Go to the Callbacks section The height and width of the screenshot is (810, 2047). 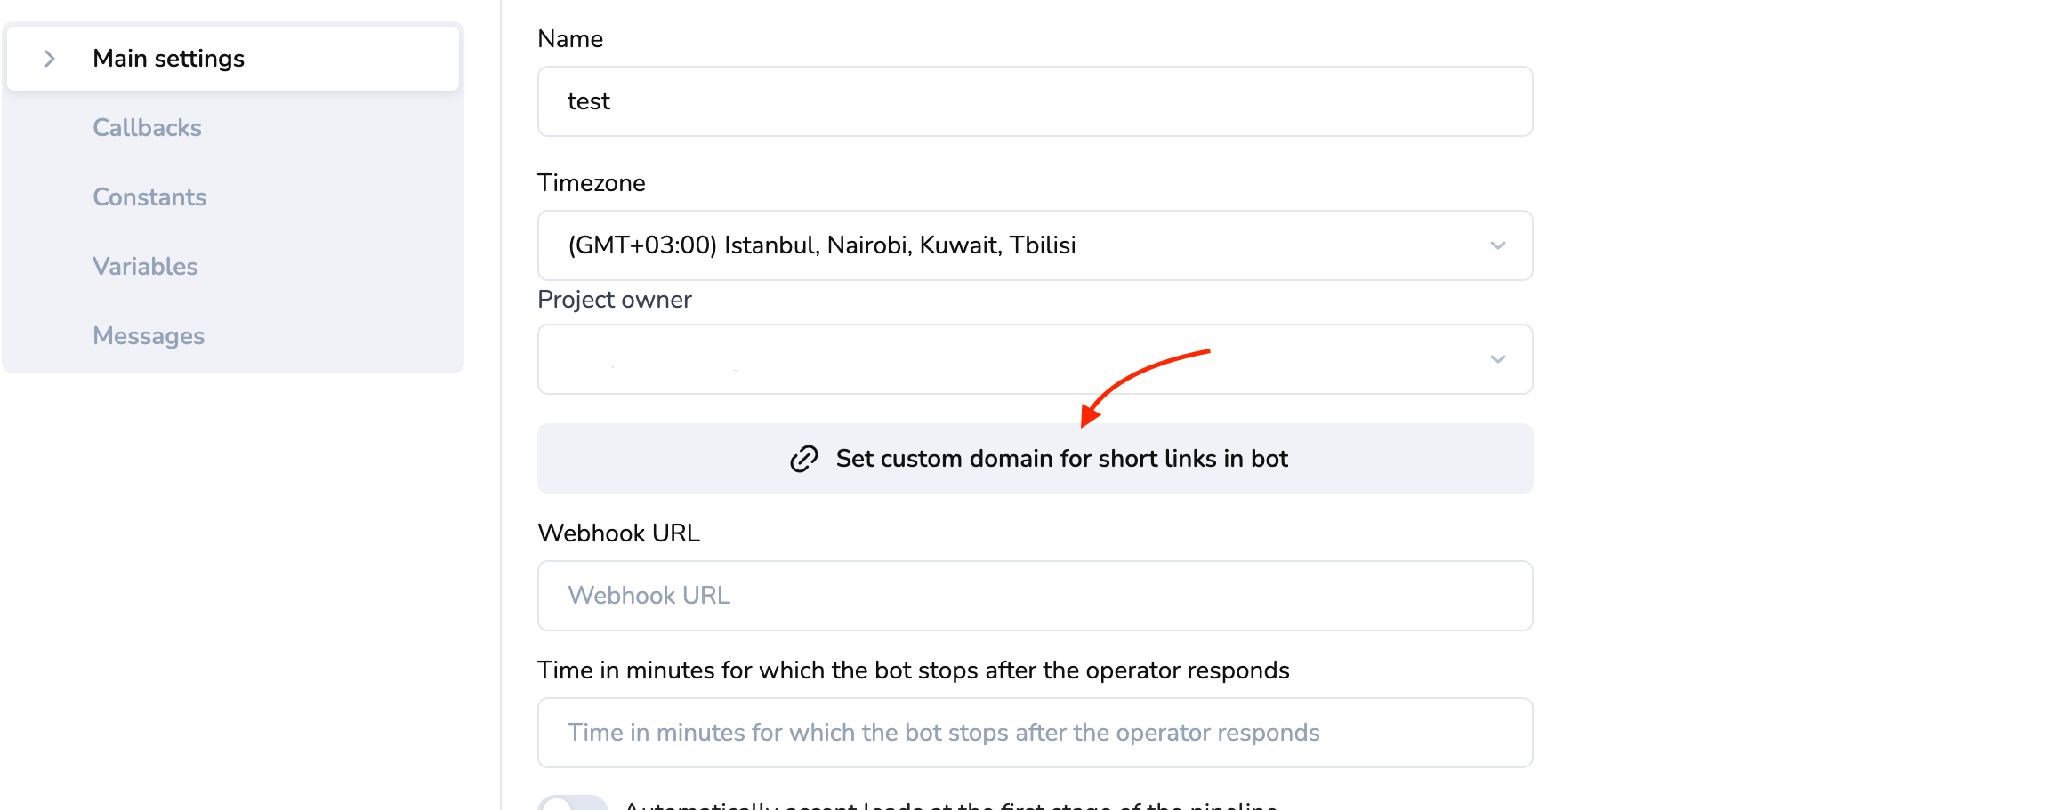coord(147,128)
